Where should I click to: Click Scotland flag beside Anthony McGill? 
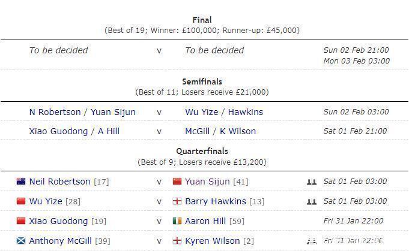click(21, 241)
